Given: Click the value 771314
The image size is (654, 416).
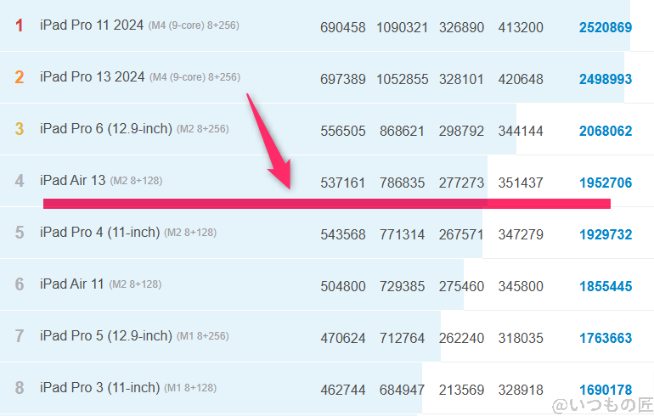Looking at the screenshot, I should (x=402, y=234).
